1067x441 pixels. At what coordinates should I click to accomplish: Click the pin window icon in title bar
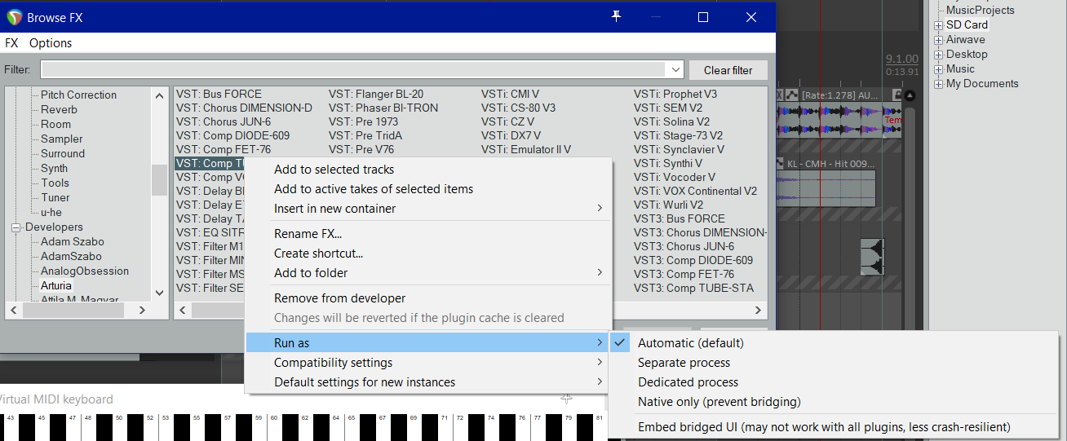click(x=617, y=17)
